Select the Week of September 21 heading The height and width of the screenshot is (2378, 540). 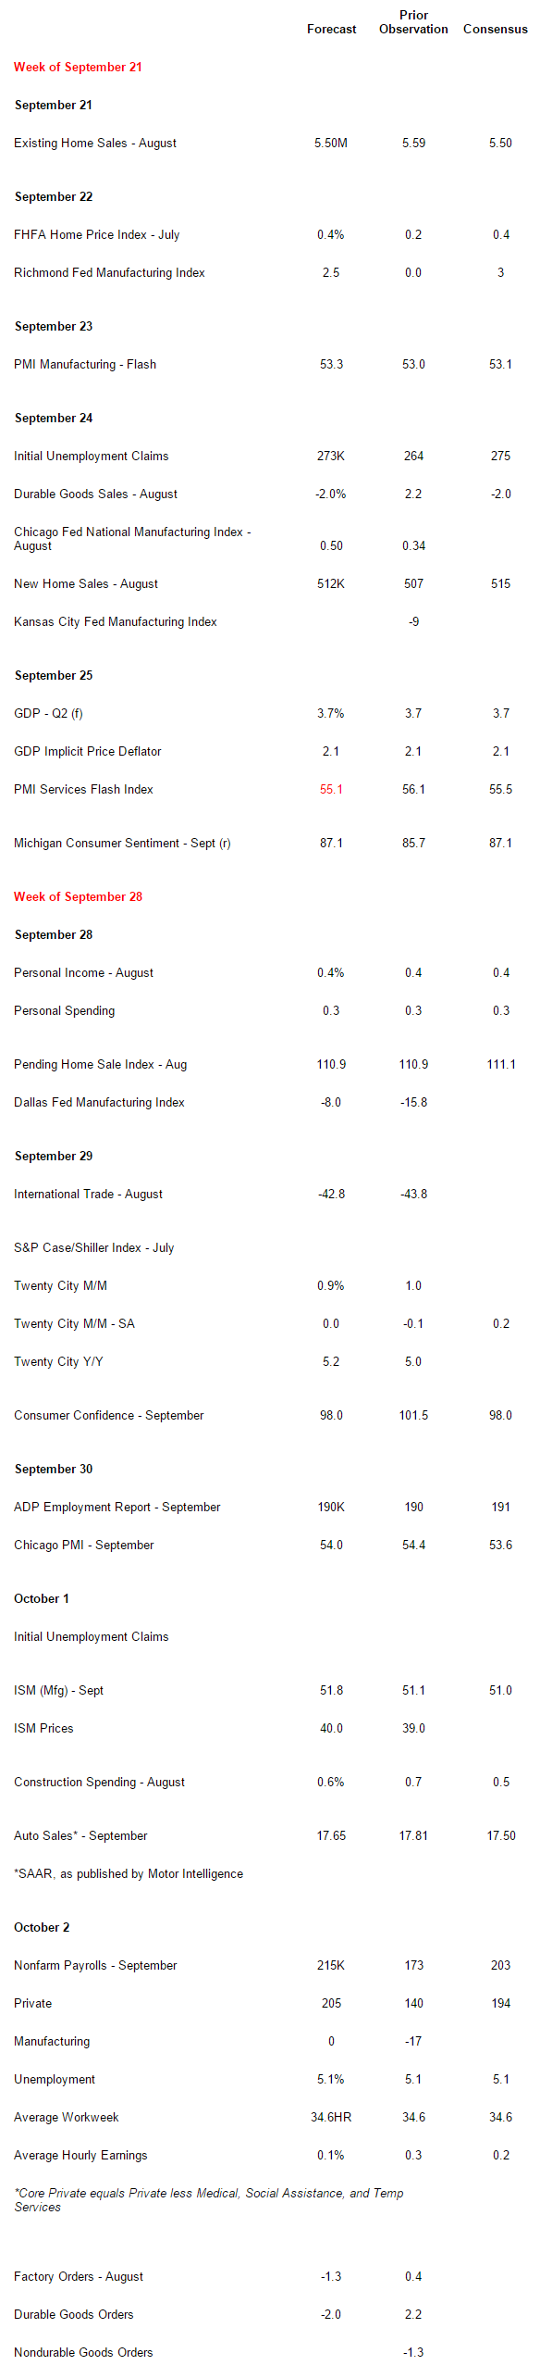point(78,68)
